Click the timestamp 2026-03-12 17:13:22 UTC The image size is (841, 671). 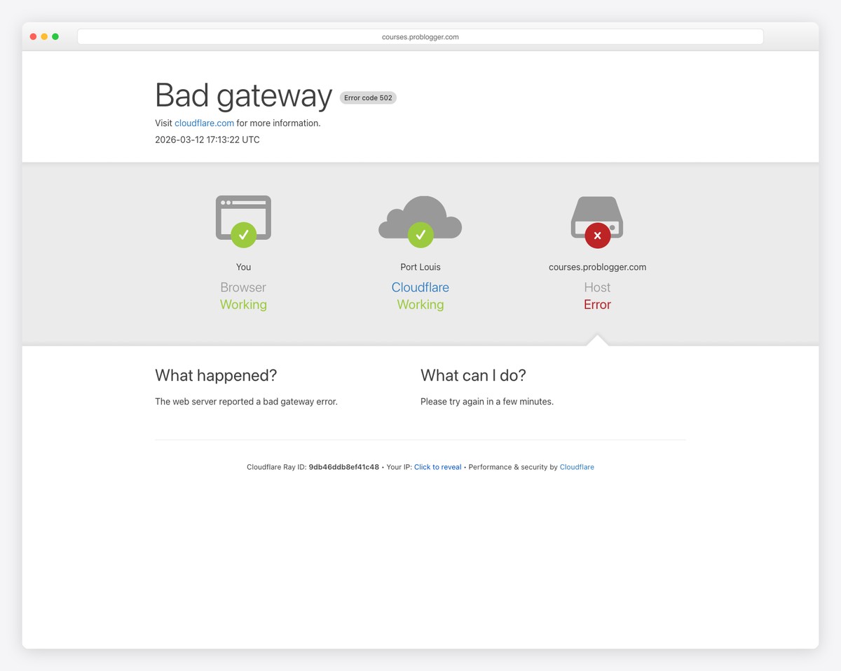(207, 140)
